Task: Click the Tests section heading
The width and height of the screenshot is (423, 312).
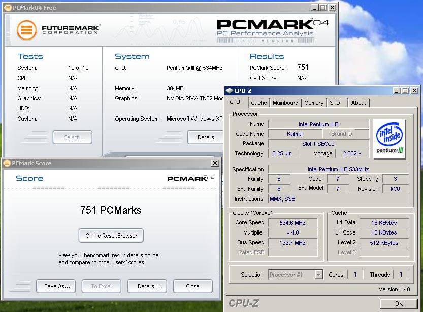Action: [30, 56]
